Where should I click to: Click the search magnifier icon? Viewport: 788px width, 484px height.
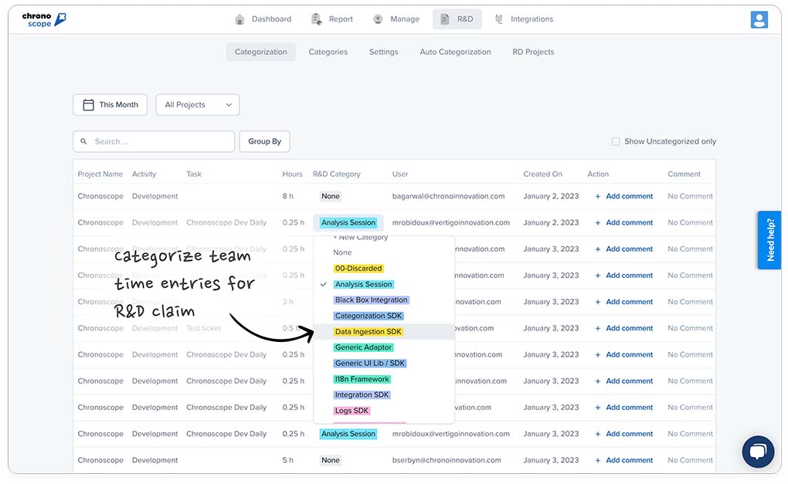(84, 141)
